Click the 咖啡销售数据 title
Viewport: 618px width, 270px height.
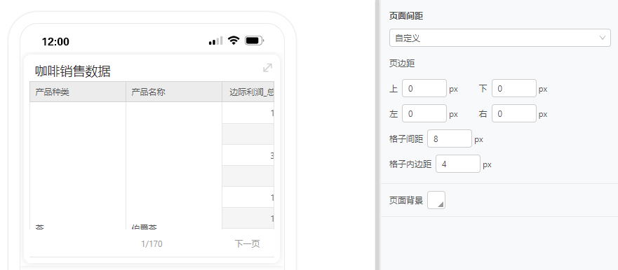pos(73,71)
